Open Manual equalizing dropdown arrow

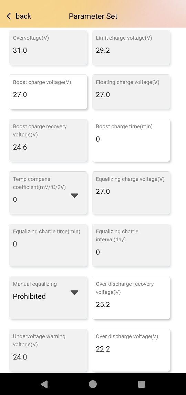(x=74, y=292)
